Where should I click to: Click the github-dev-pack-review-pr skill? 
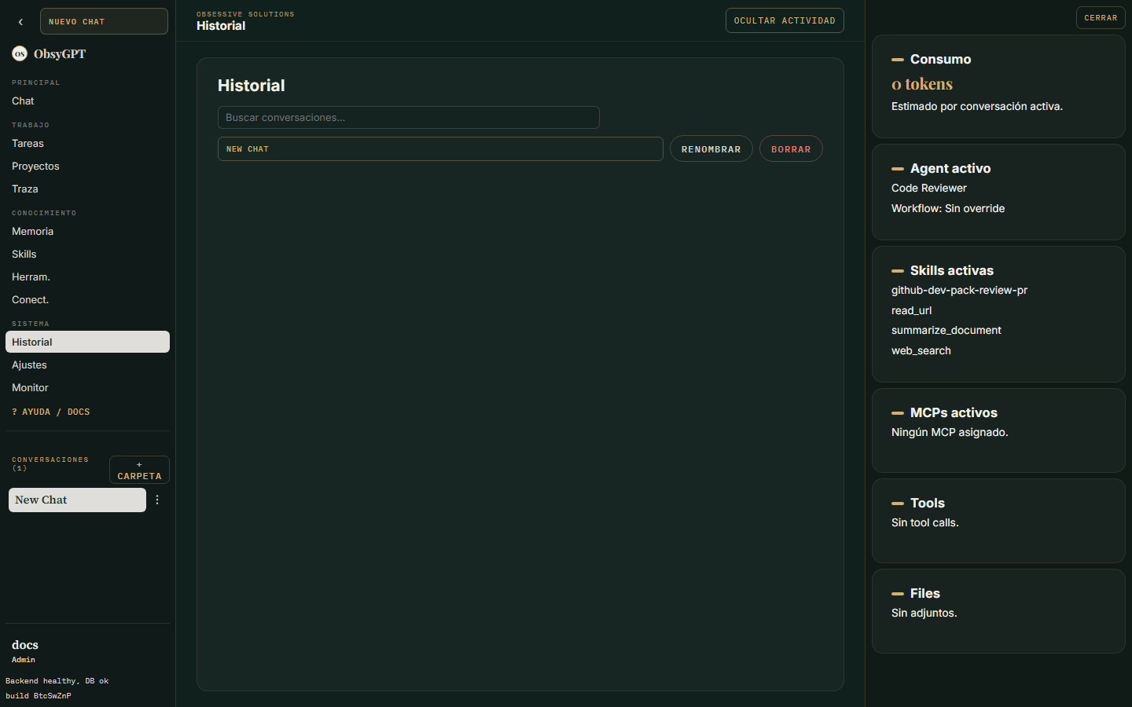[959, 291]
